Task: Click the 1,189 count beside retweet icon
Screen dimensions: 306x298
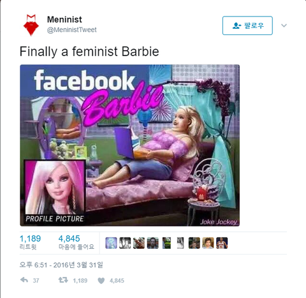Action: (80, 281)
